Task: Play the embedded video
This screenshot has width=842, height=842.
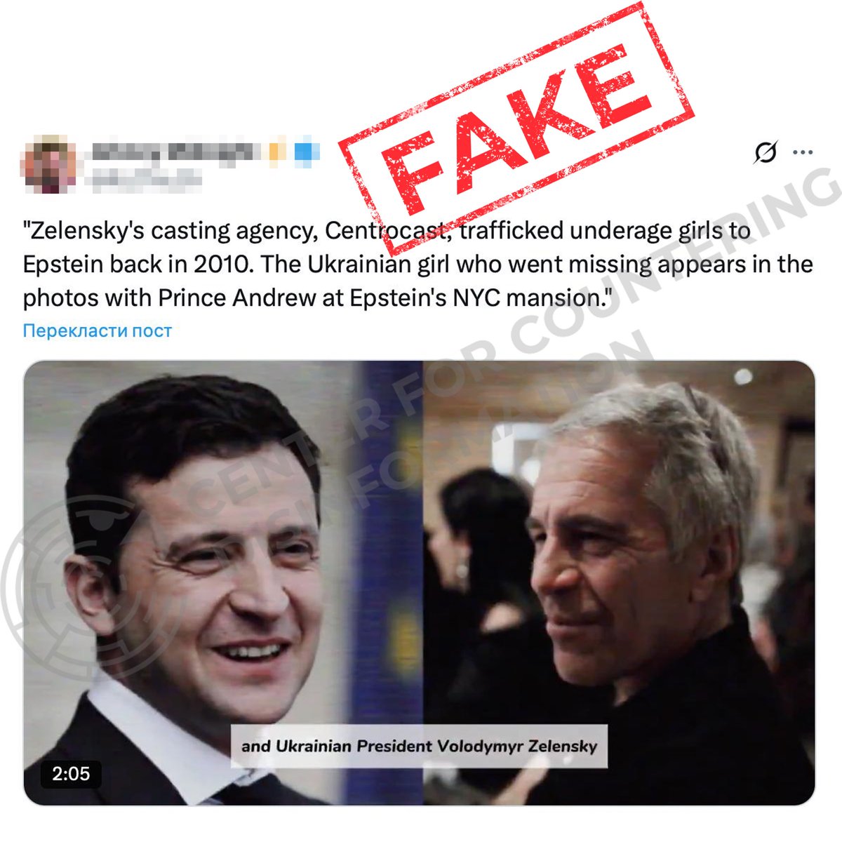Action: click(420, 582)
